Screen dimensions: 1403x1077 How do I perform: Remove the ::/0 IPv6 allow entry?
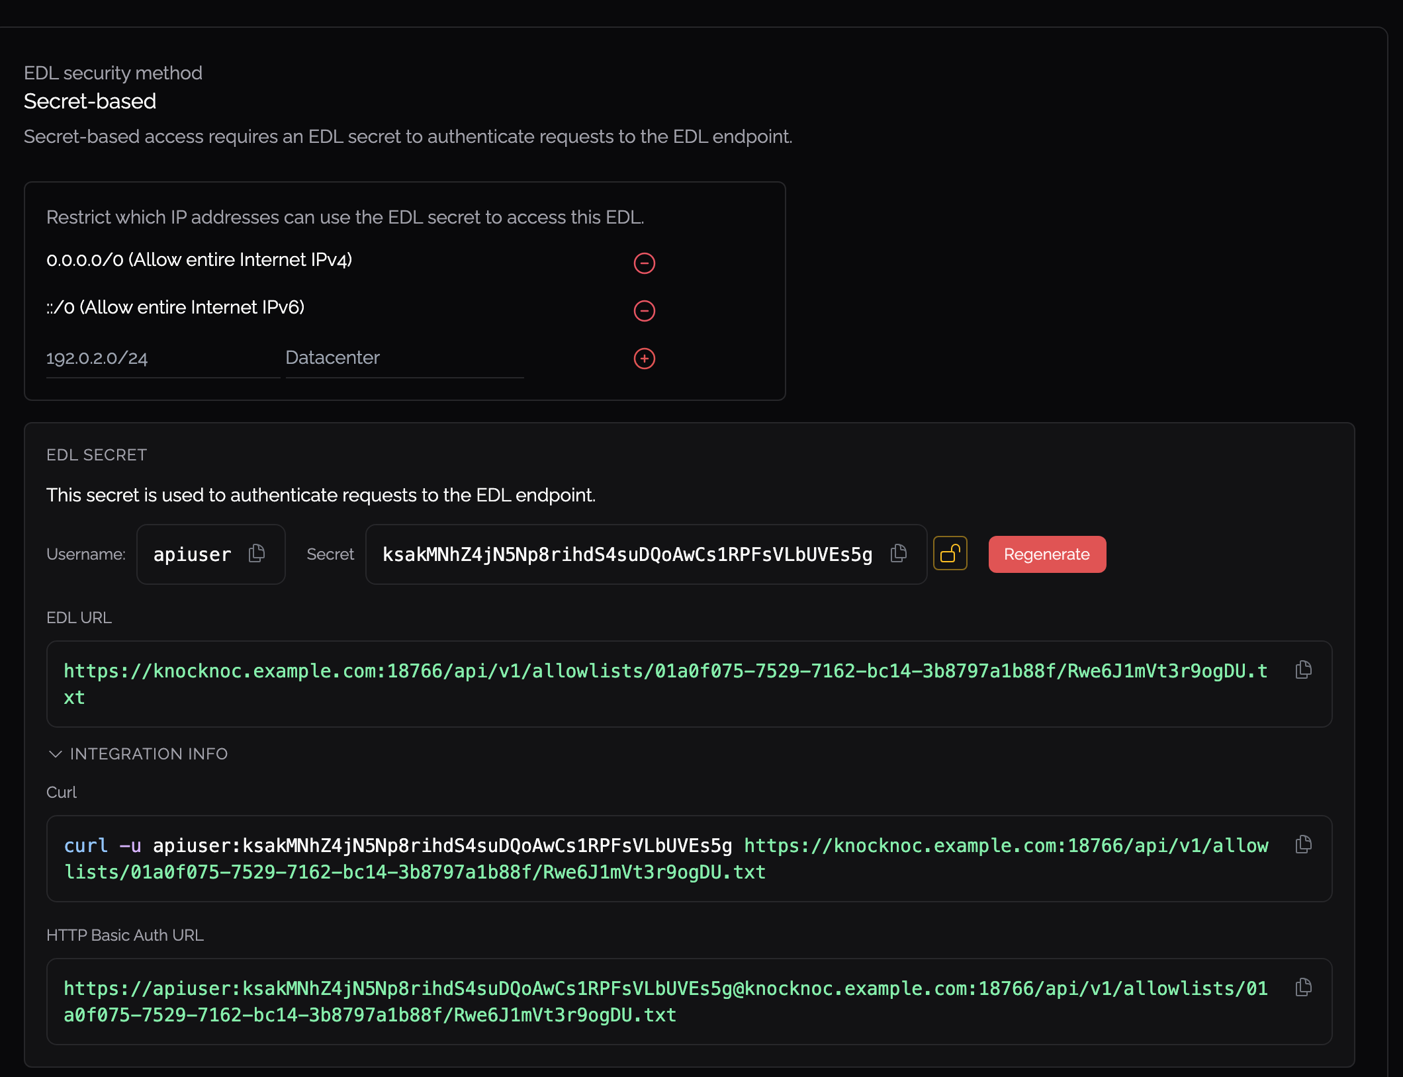point(644,311)
